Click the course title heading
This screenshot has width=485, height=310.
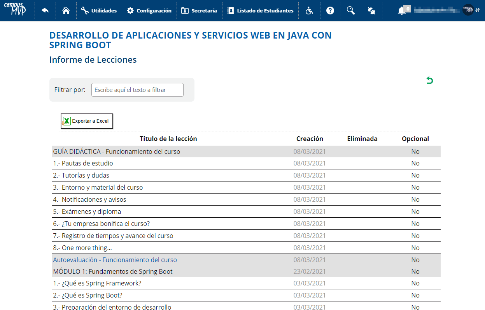click(x=191, y=40)
